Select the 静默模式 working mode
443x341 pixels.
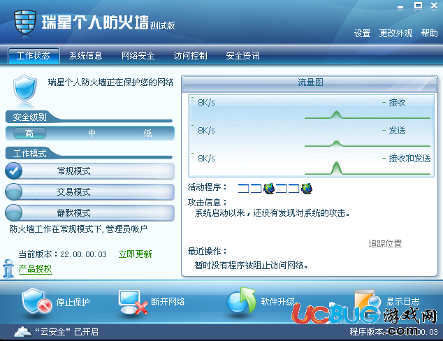pos(90,212)
